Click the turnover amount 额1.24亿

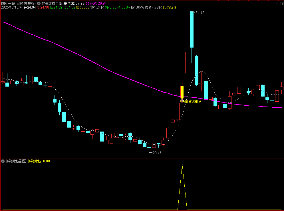click(x=97, y=8)
